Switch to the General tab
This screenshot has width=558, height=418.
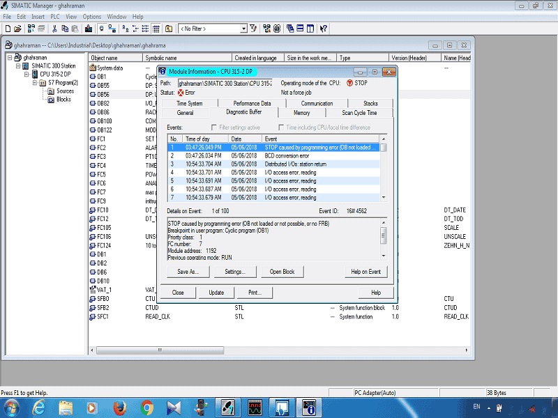click(185, 113)
